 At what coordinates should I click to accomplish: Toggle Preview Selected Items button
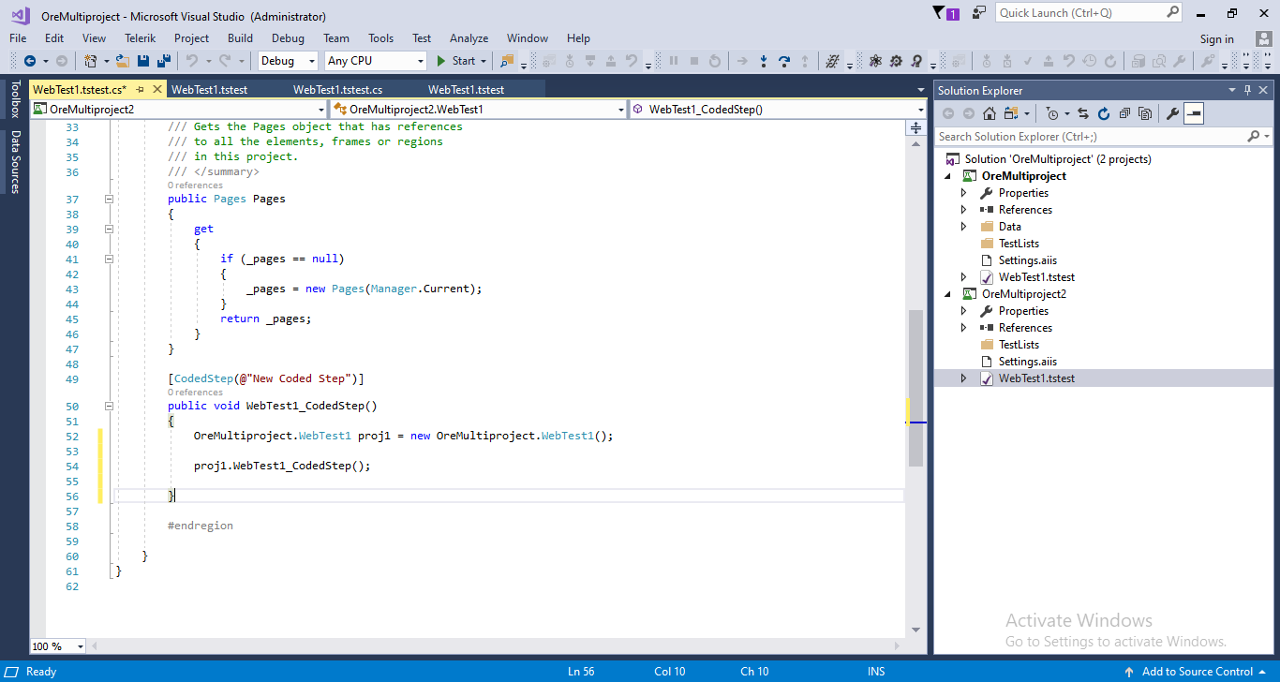(x=1193, y=113)
